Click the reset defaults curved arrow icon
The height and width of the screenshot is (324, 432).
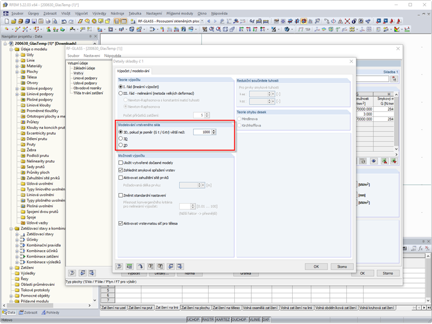pyautogui.click(x=140, y=267)
